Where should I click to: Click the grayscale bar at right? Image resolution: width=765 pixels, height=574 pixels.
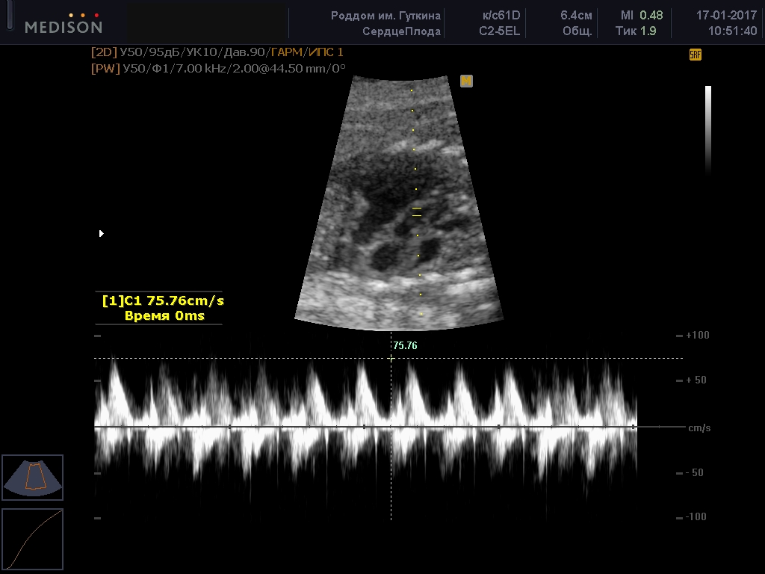(x=708, y=129)
